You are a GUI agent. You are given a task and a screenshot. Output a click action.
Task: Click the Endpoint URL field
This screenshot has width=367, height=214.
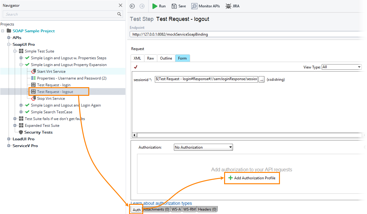coord(247,34)
